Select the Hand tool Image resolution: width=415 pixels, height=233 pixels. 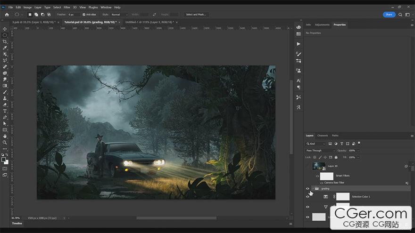point(5,137)
